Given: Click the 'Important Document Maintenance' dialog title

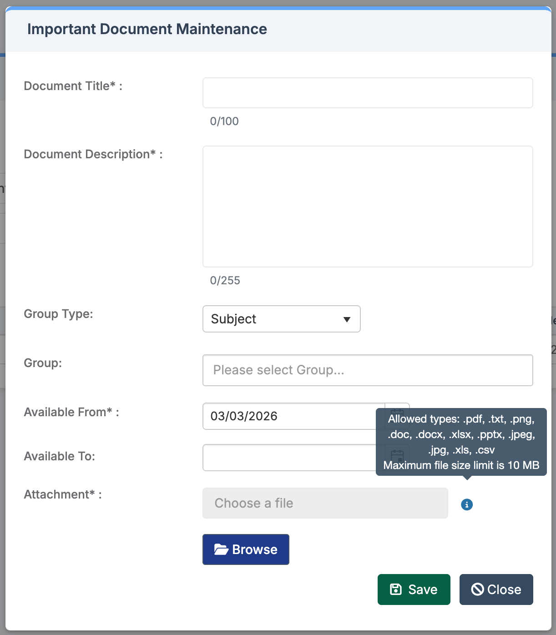Looking at the screenshot, I should point(147,29).
